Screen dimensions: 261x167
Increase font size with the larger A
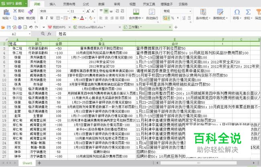88,11
